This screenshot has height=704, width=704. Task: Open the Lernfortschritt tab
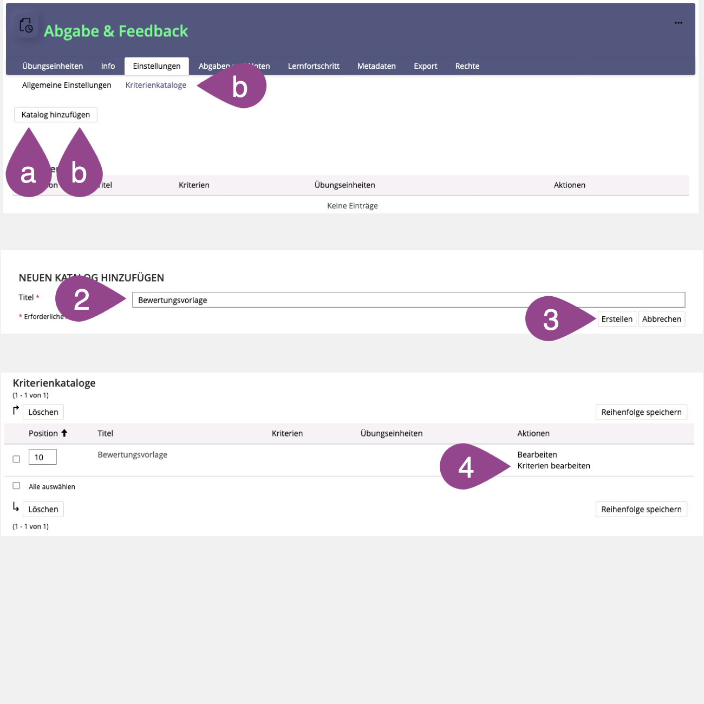(x=314, y=66)
